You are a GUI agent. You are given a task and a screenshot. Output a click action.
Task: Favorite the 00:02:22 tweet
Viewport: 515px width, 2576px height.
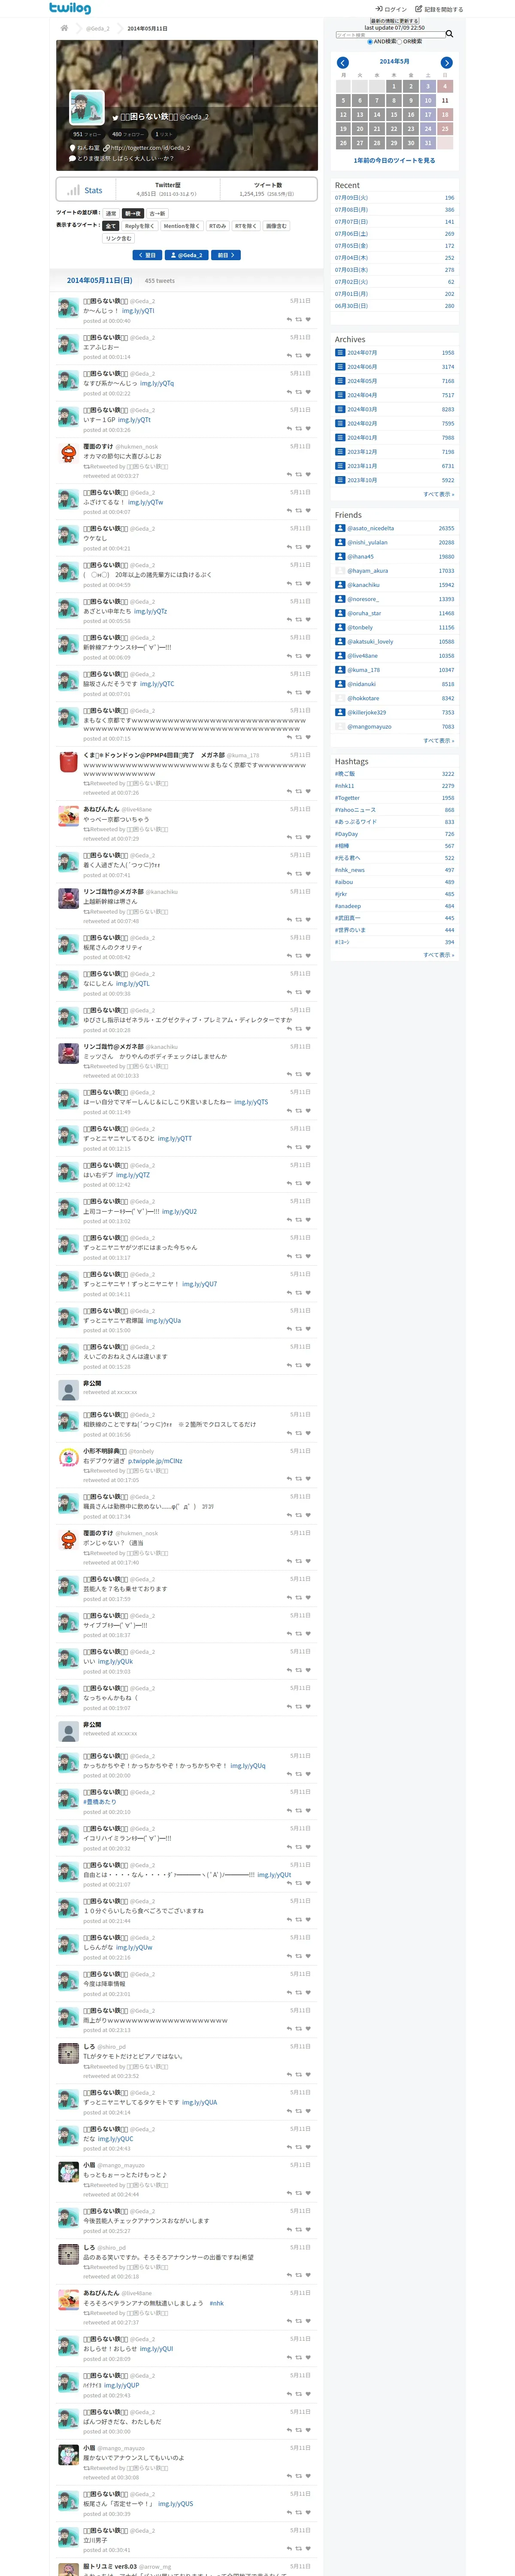pyautogui.click(x=308, y=393)
